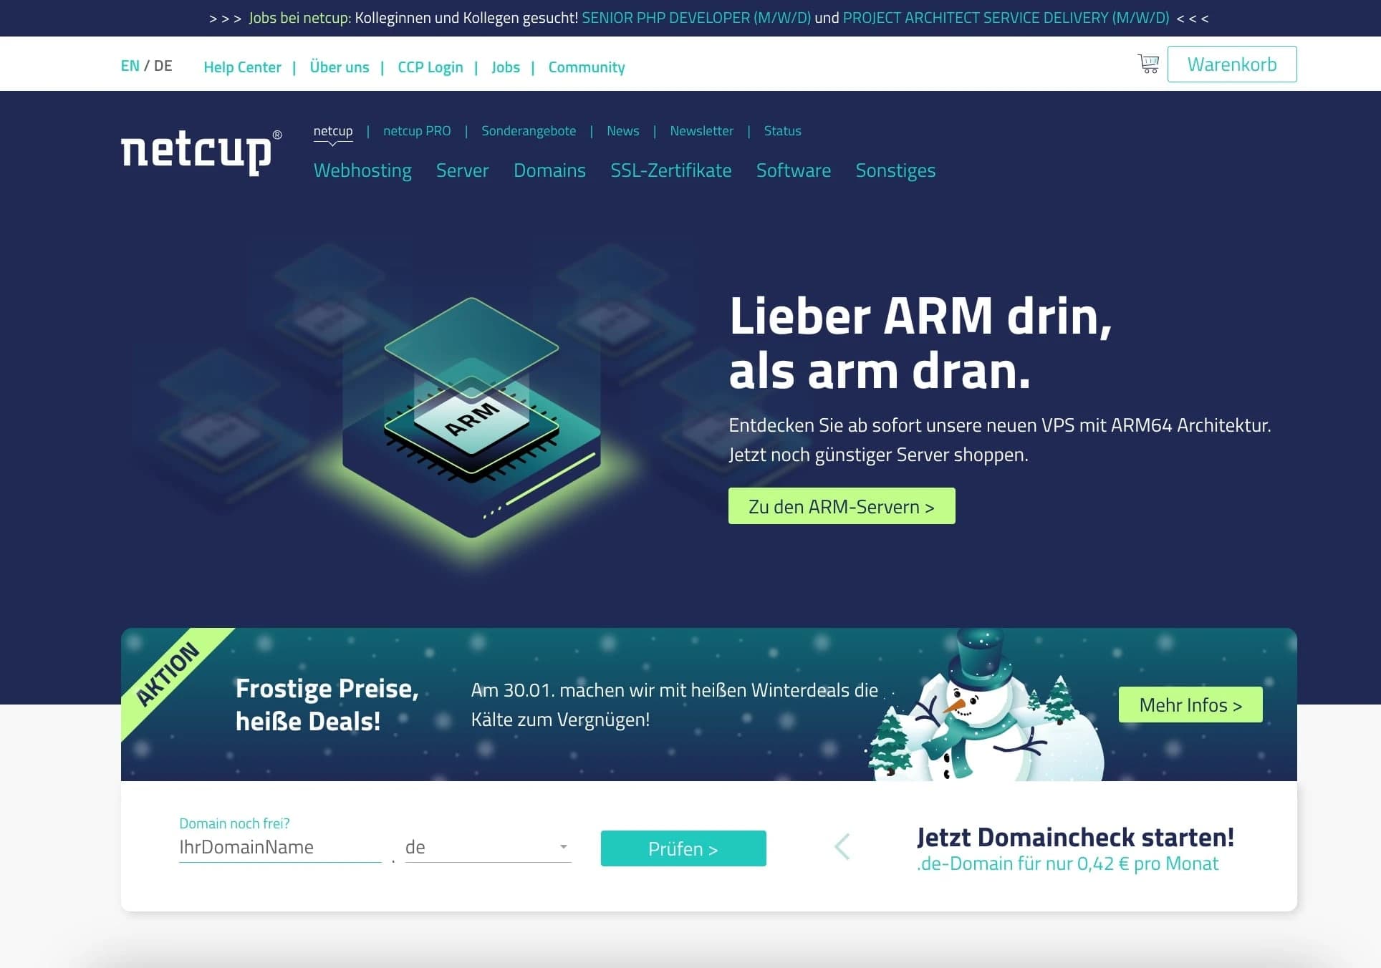
Task: Open the SSL-Zertifikate menu
Action: tap(671, 170)
